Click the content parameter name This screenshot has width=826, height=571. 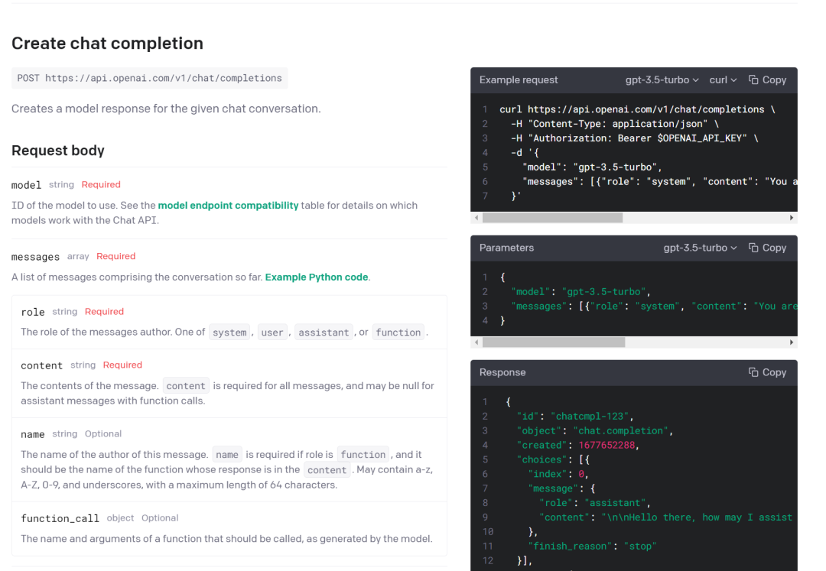coord(41,365)
